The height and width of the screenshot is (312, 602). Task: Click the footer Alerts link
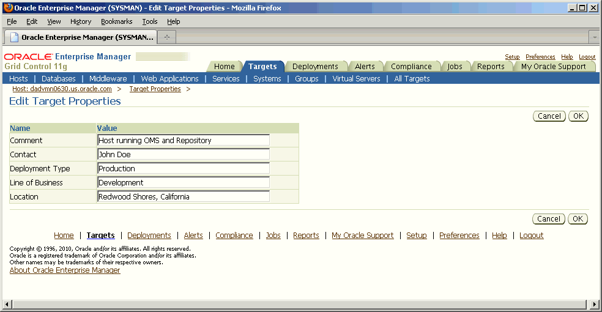pos(193,236)
